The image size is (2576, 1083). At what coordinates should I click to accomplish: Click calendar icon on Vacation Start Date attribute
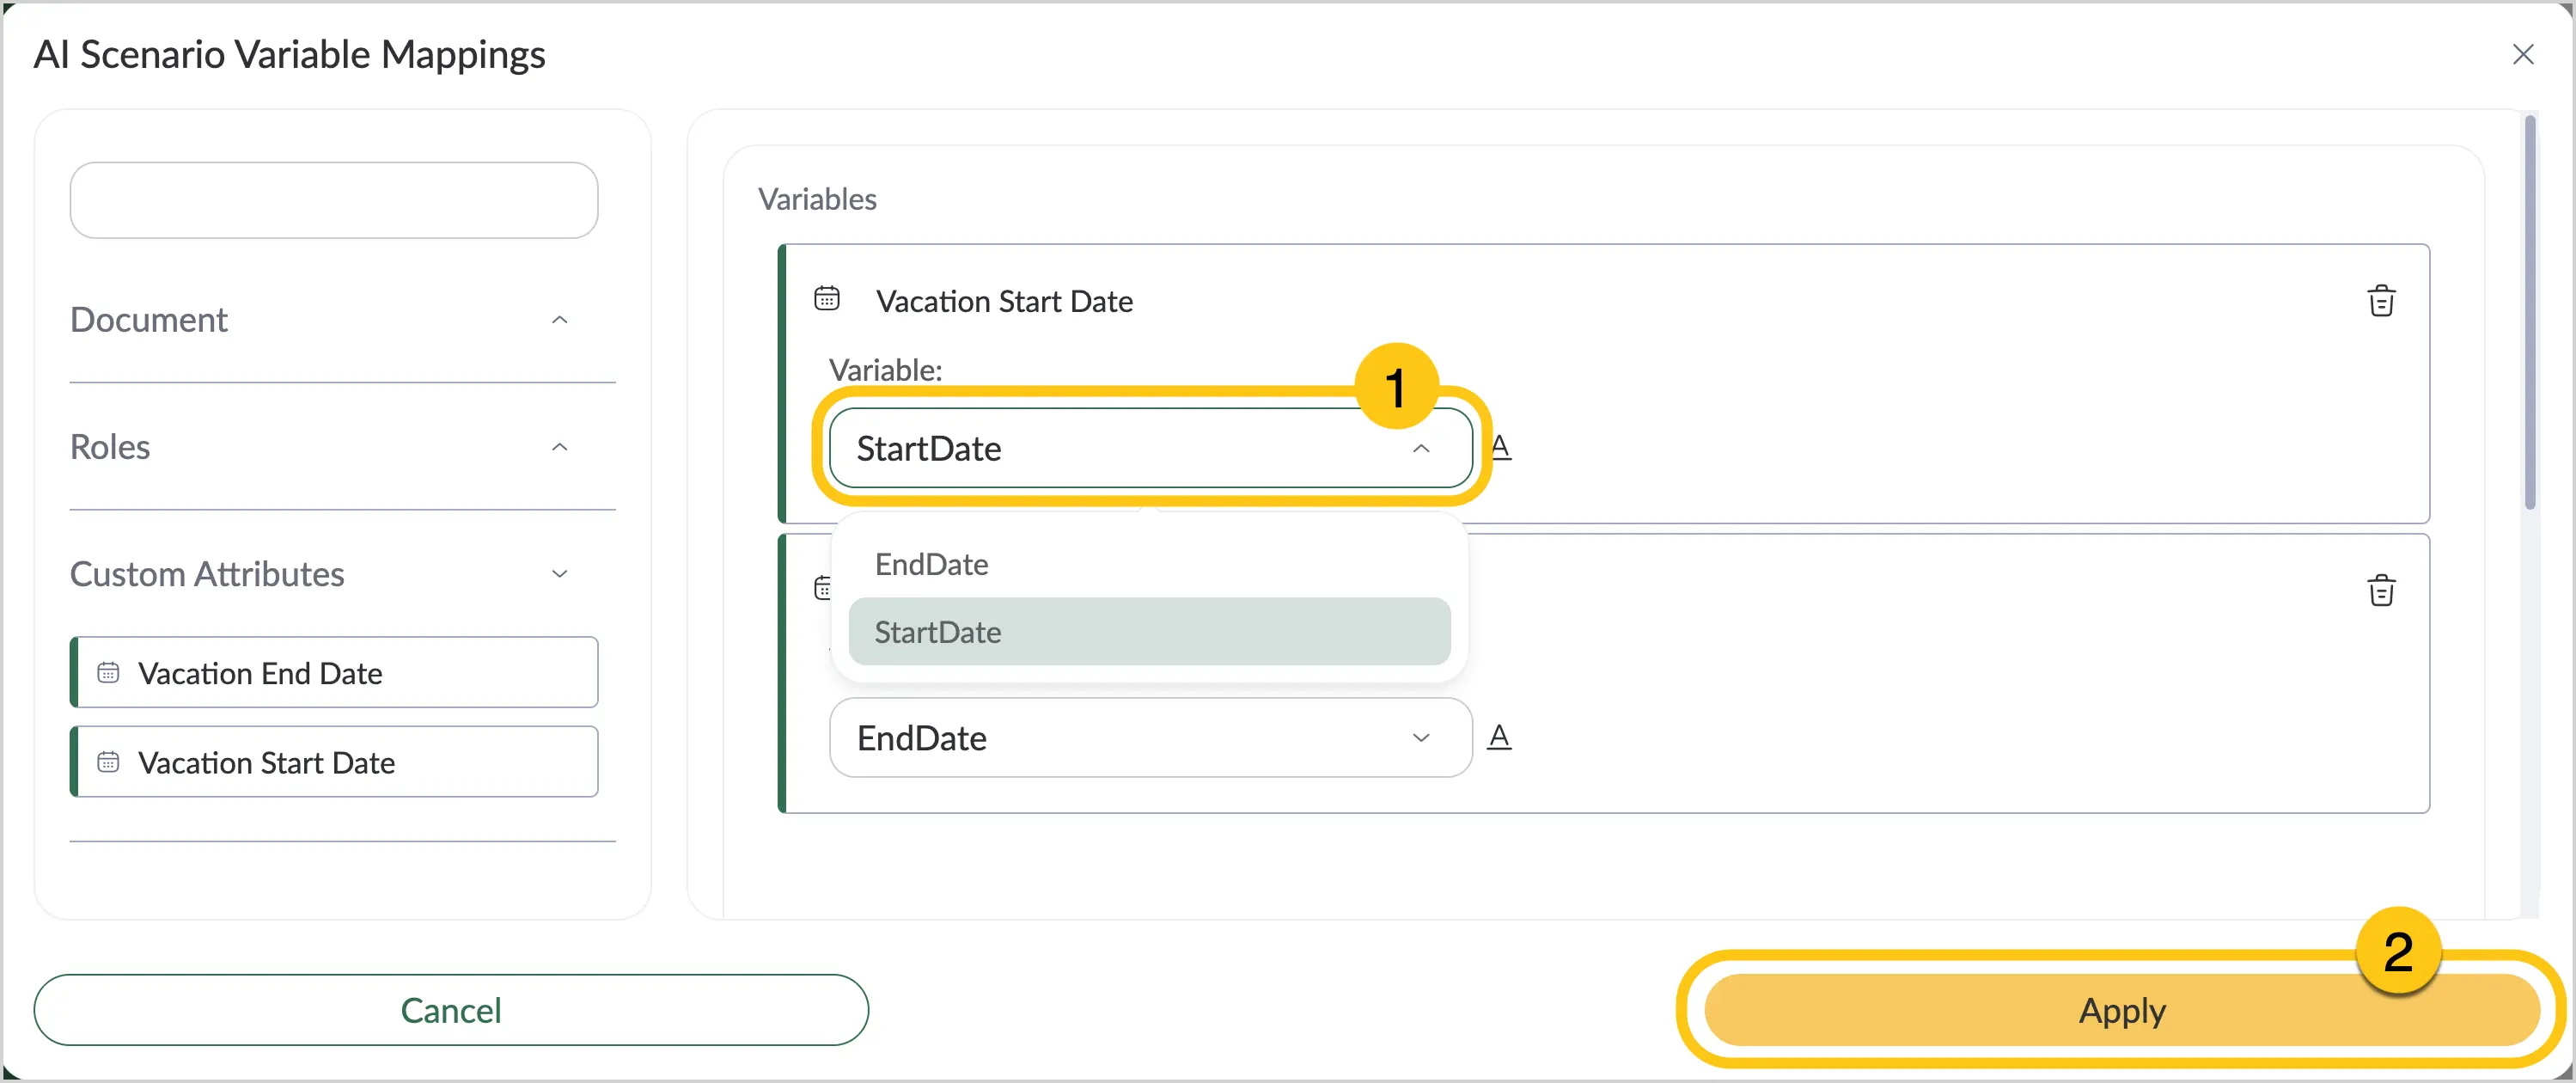(x=108, y=762)
